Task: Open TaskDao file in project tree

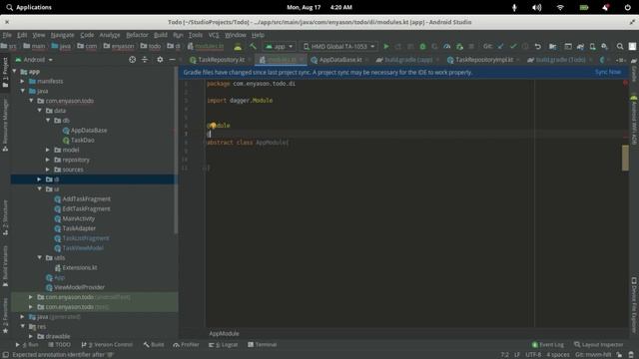Action: [x=78, y=140]
